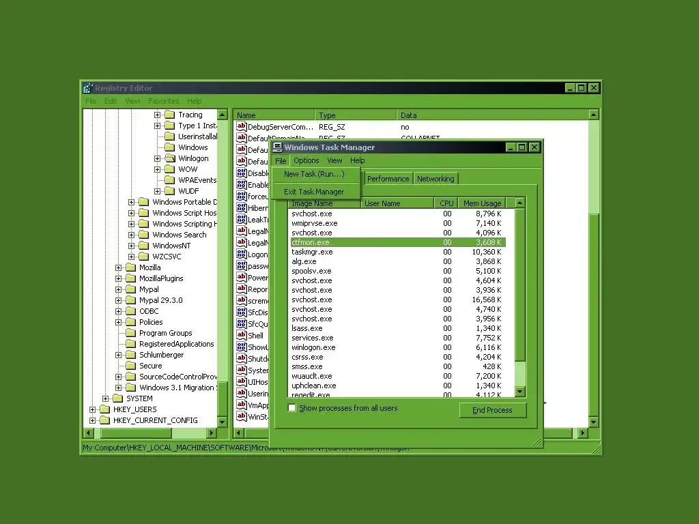Open Task Manager View menu
The image size is (699, 524).
coord(334,160)
